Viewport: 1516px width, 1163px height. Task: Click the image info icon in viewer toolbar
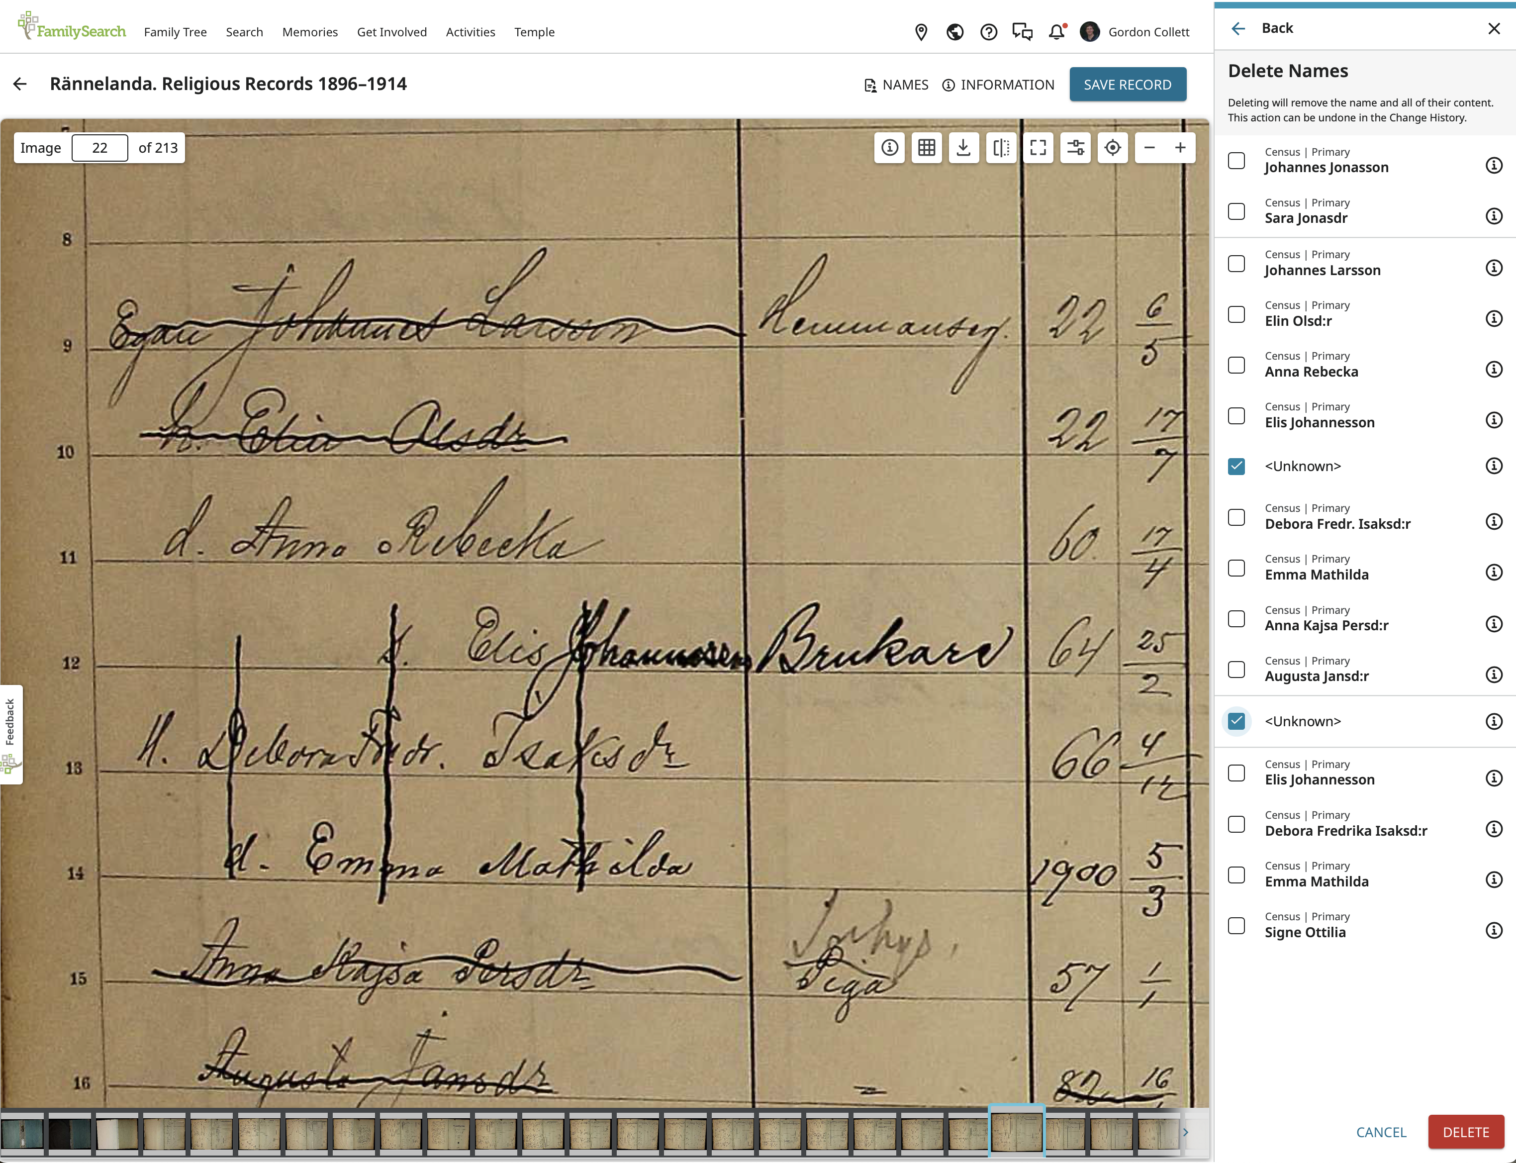889,147
